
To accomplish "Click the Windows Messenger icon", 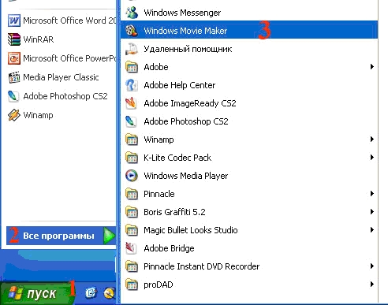I will pyautogui.click(x=132, y=13).
